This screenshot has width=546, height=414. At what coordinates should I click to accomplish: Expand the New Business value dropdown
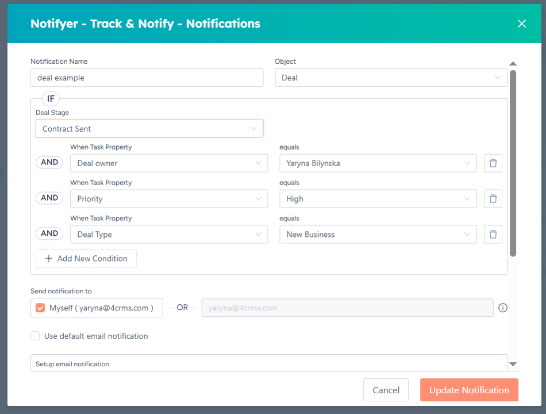[378, 234]
